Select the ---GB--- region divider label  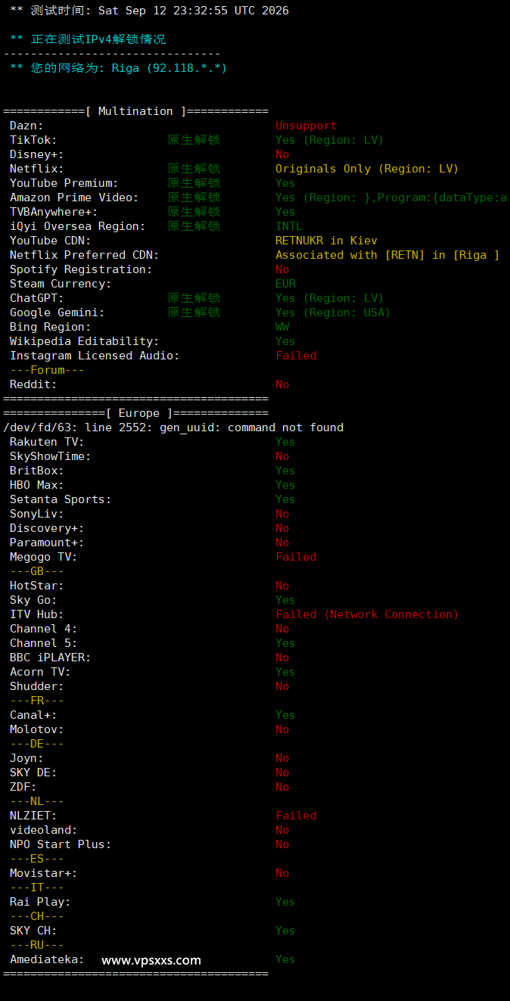pyautogui.click(x=37, y=571)
